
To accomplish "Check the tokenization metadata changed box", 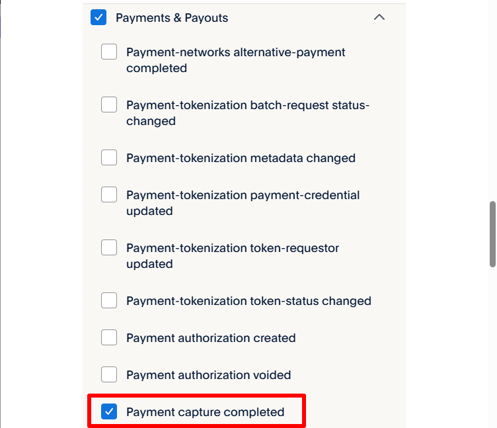I will point(109,158).
